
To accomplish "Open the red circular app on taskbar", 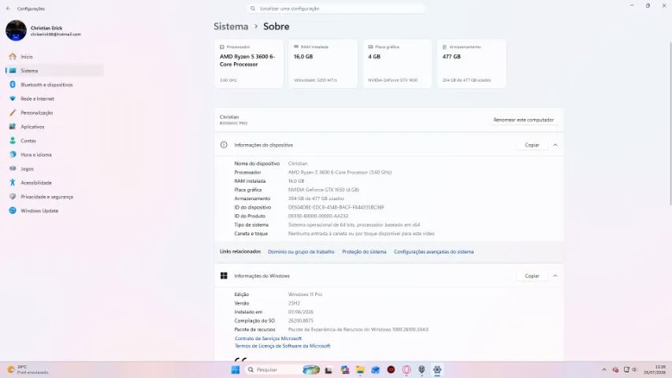I will coord(391,369).
